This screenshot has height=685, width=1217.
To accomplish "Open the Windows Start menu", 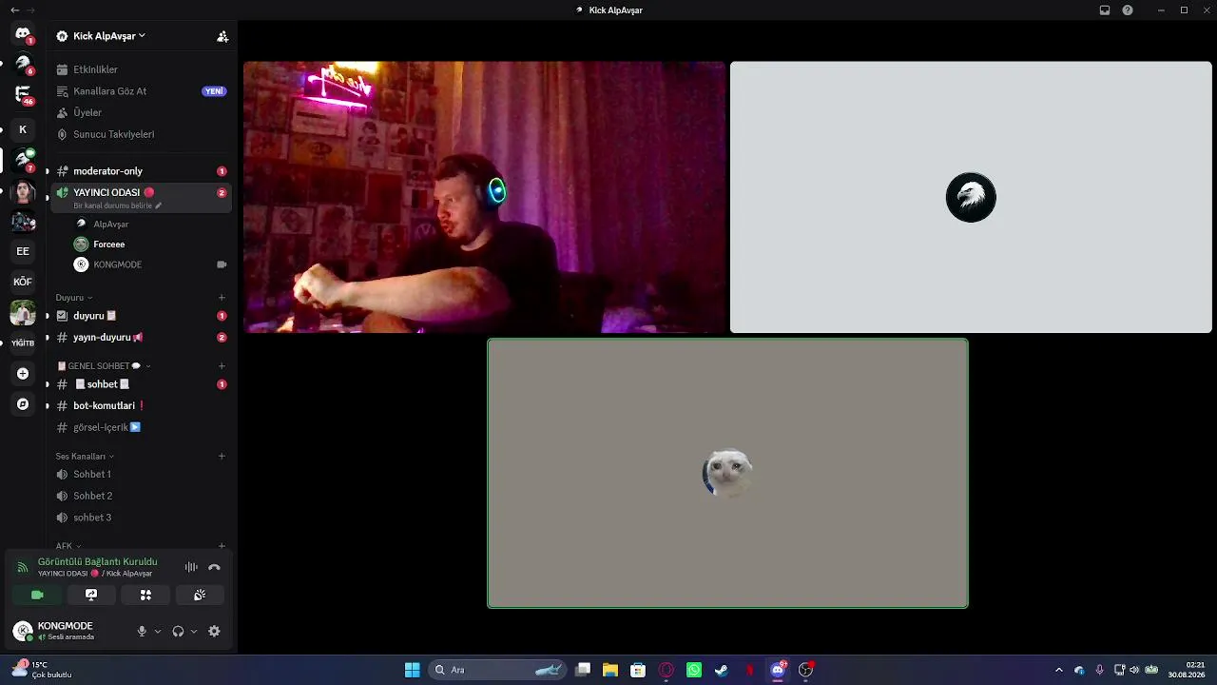I will tap(412, 670).
